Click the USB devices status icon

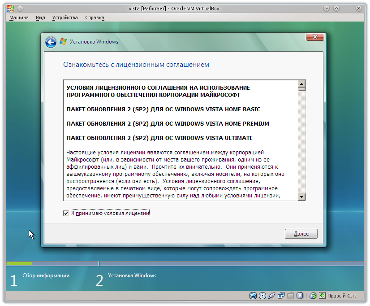(271, 296)
